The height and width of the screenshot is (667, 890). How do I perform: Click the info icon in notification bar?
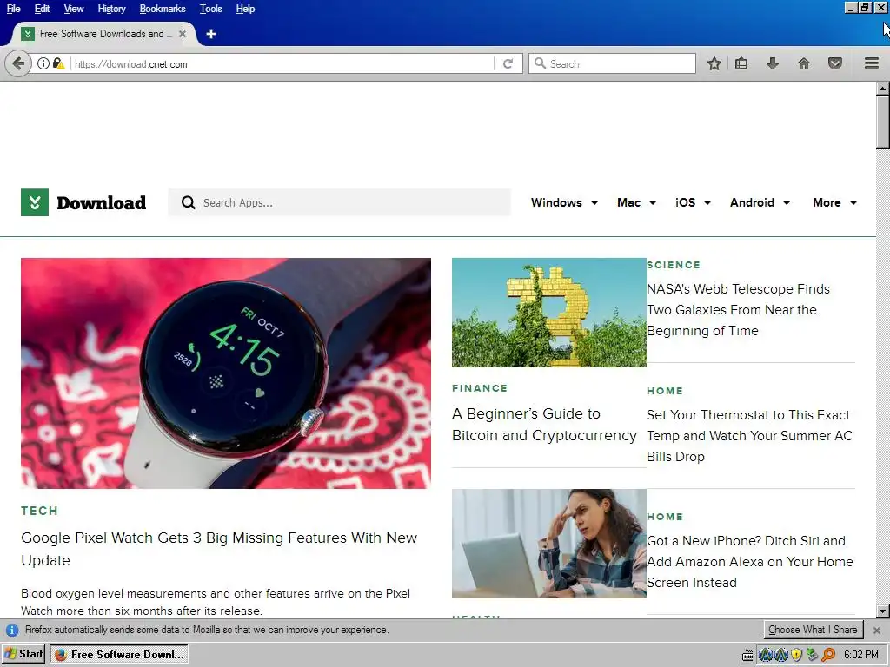point(12,631)
